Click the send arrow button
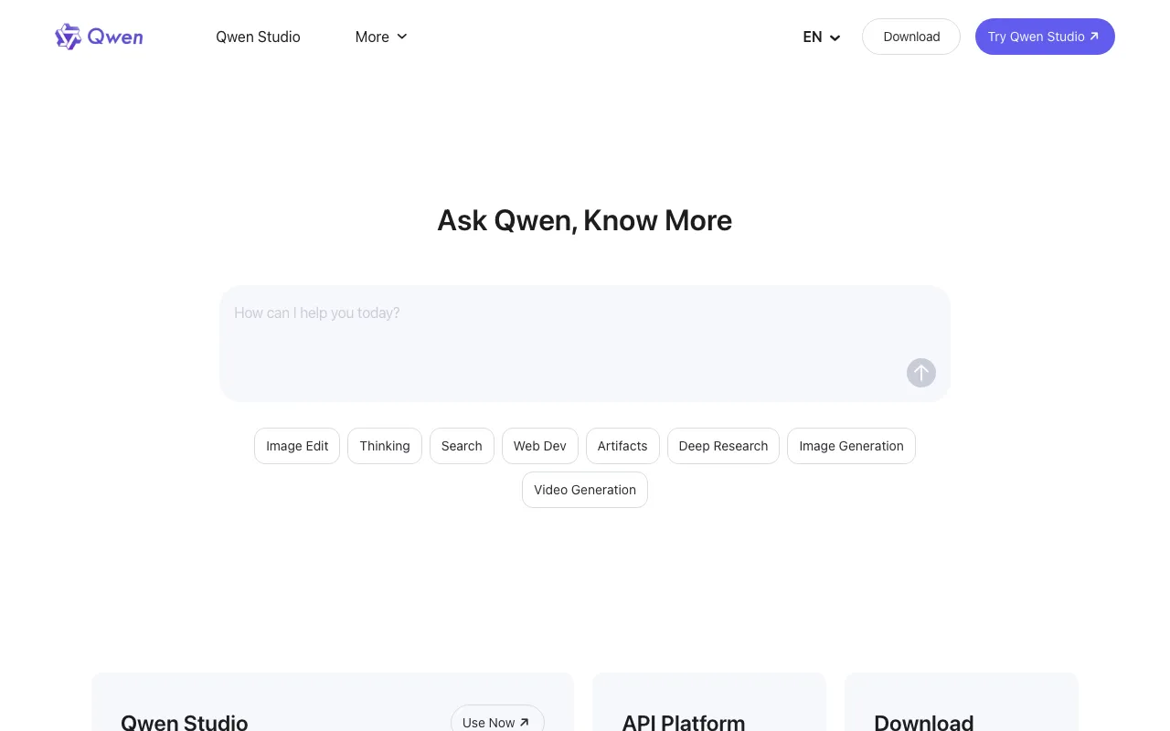This screenshot has height=731, width=1170. (921, 373)
